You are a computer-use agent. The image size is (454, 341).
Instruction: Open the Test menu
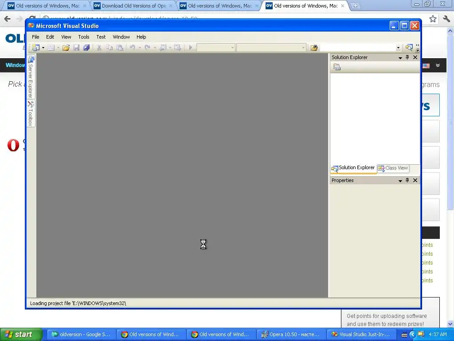(x=101, y=37)
